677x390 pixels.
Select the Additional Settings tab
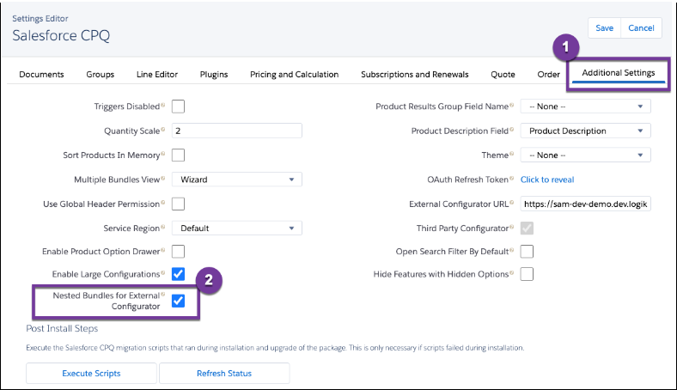pyautogui.click(x=619, y=72)
